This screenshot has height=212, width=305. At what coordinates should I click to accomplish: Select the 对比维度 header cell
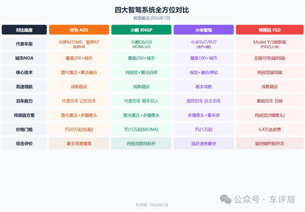tap(24, 30)
